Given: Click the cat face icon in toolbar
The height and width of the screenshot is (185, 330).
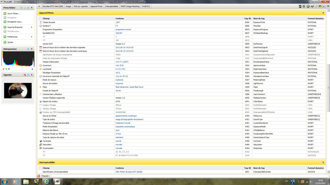Looking at the screenshot, I should 312,6.
